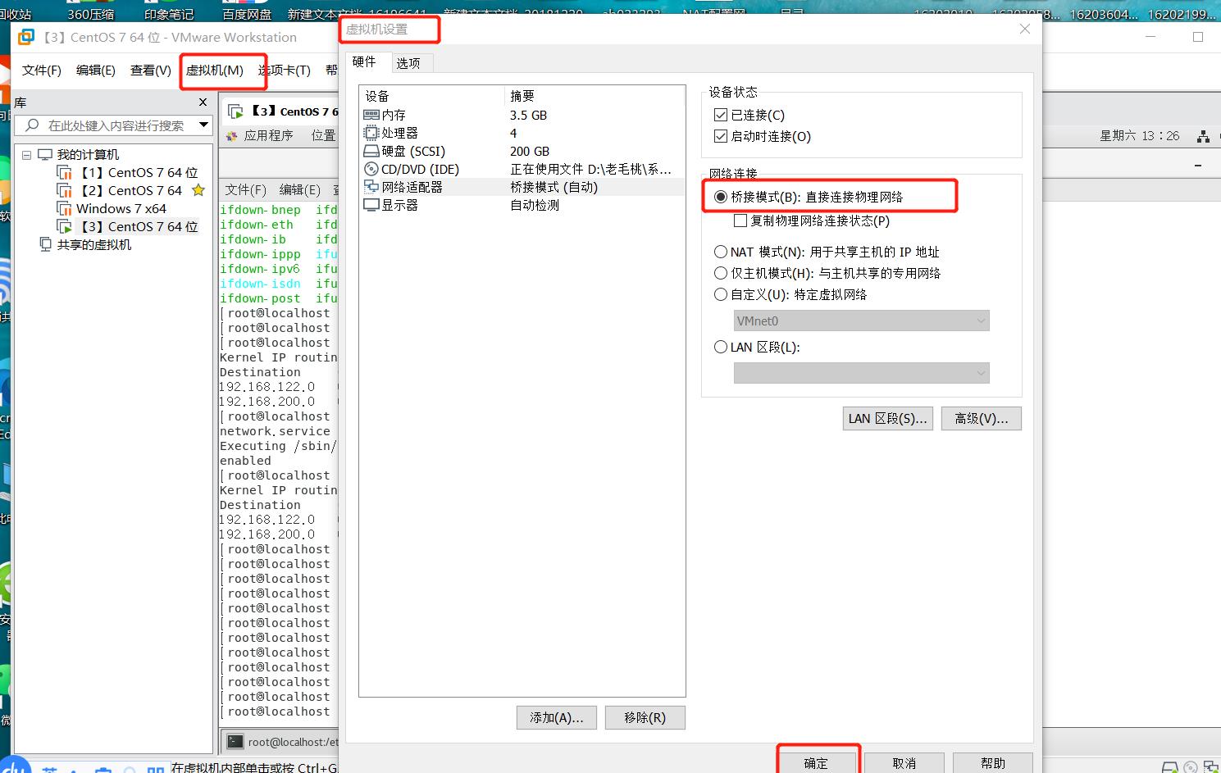
Task: Toggle the 启动时连接(O) checkbox
Action: (x=721, y=136)
